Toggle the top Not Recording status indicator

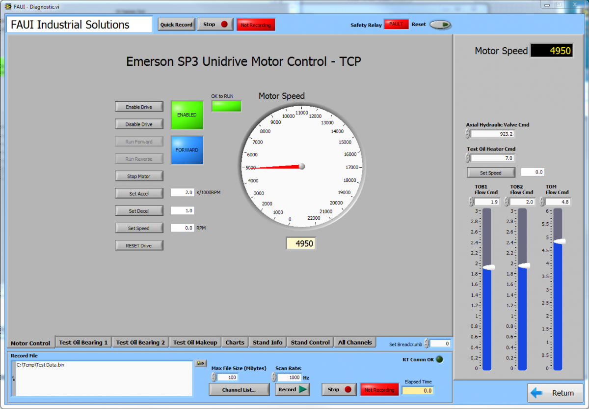(x=255, y=25)
